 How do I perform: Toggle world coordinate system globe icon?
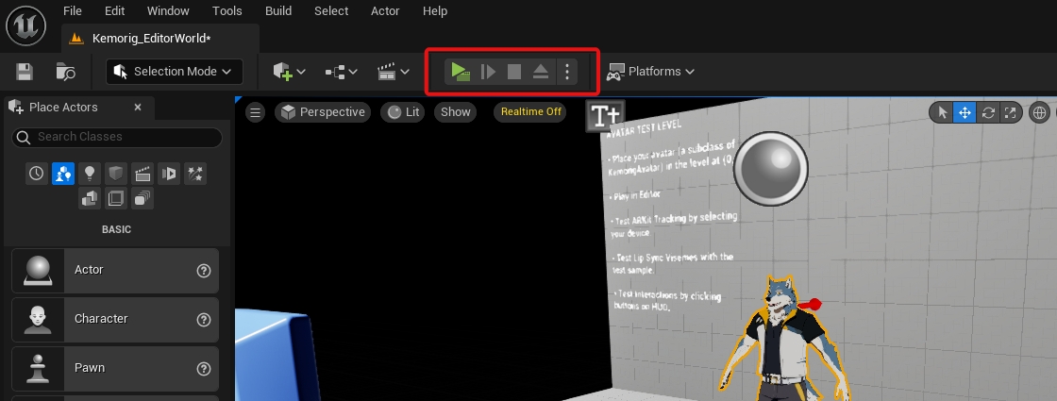pos(1041,112)
